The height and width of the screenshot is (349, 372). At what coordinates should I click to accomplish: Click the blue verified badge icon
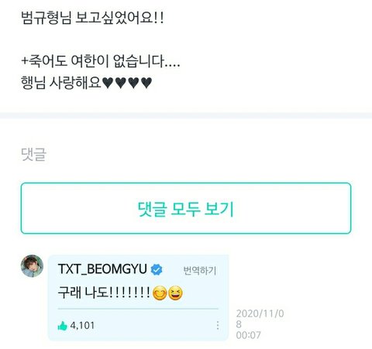(157, 269)
